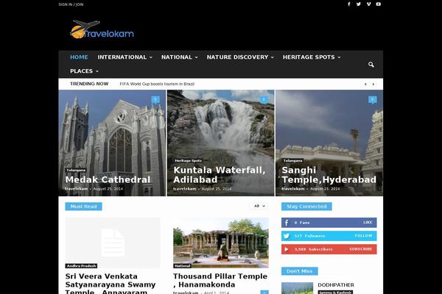Click the Stay Connected section label
The width and height of the screenshot is (442, 294).
306,207
